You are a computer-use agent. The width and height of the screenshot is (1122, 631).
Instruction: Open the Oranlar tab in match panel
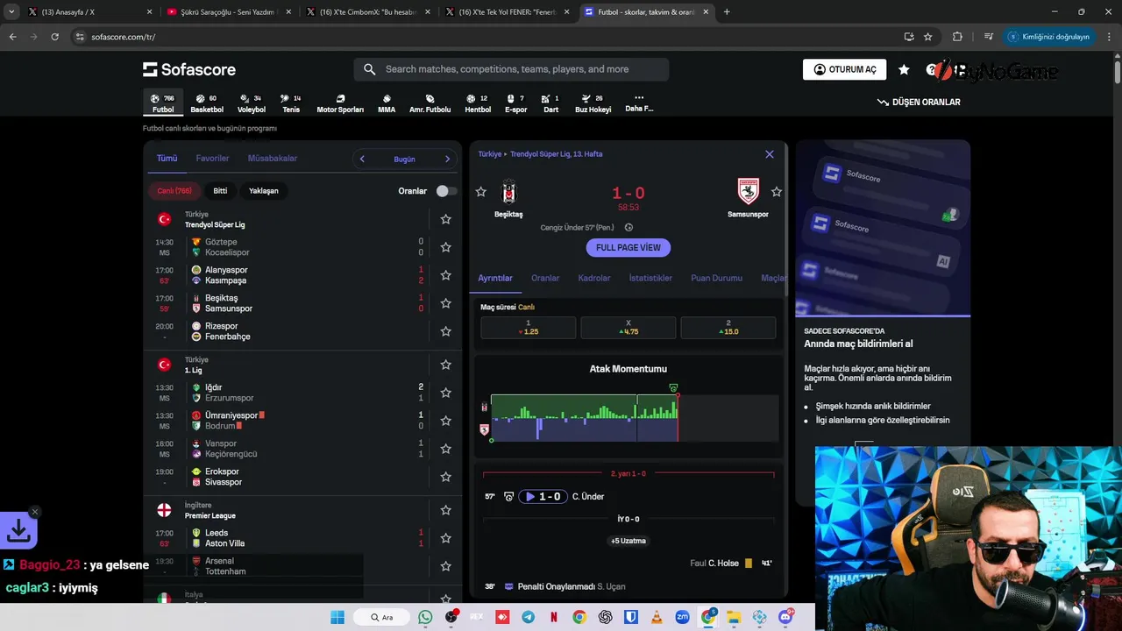coord(545,278)
